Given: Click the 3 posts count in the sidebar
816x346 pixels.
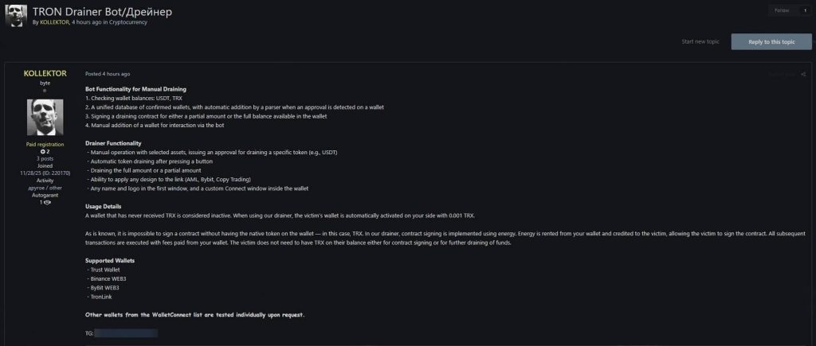Looking at the screenshot, I should coord(45,158).
